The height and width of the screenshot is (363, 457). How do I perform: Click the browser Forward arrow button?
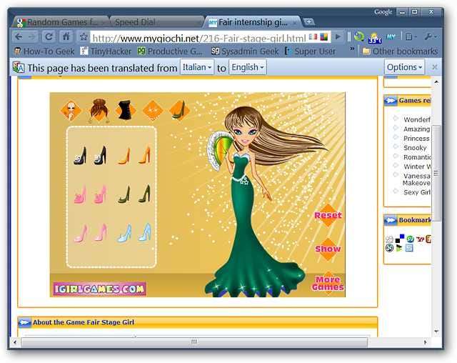31,36
